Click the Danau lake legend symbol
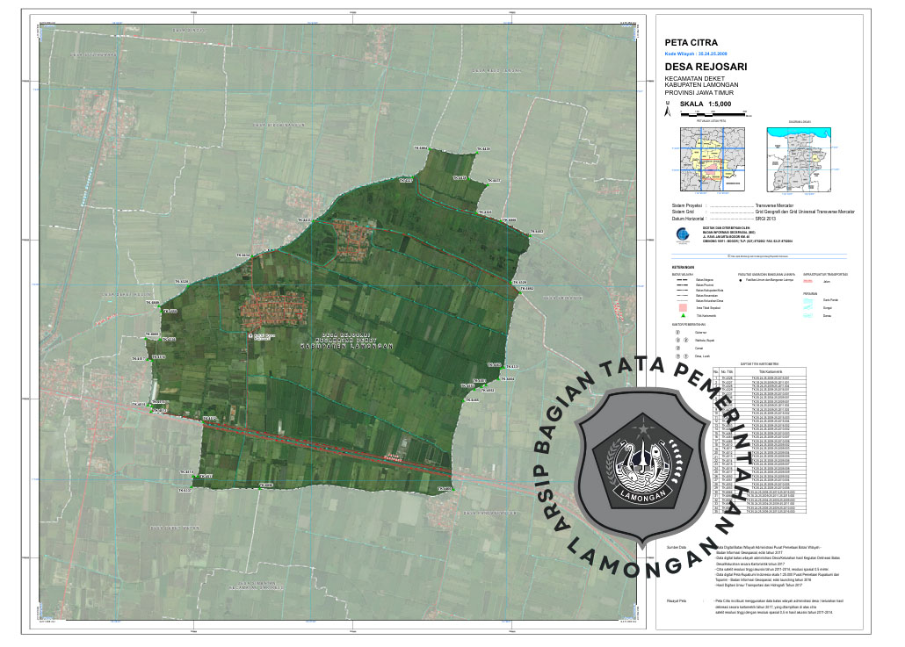 pos(808,316)
